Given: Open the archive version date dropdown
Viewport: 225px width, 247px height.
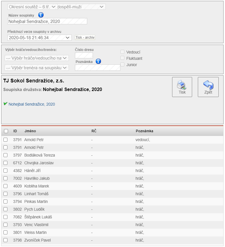Looking at the screenshot, I should tap(39, 37).
